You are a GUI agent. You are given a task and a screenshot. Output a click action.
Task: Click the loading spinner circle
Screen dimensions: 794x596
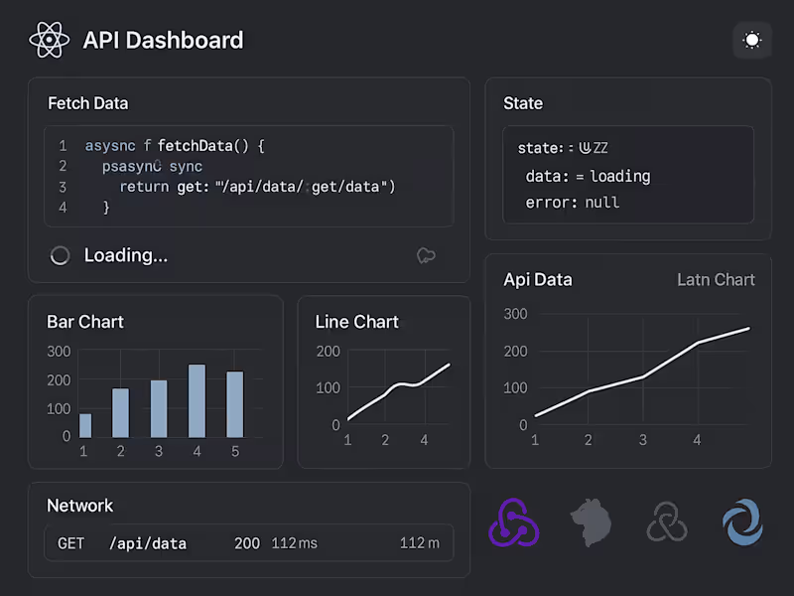pyautogui.click(x=60, y=255)
